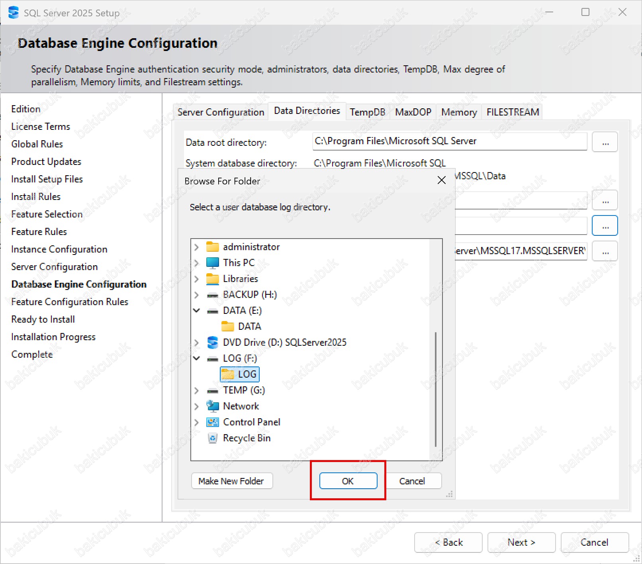Click the Data root directory text field
The height and width of the screenshot is (564, 642).
point(449,141)
